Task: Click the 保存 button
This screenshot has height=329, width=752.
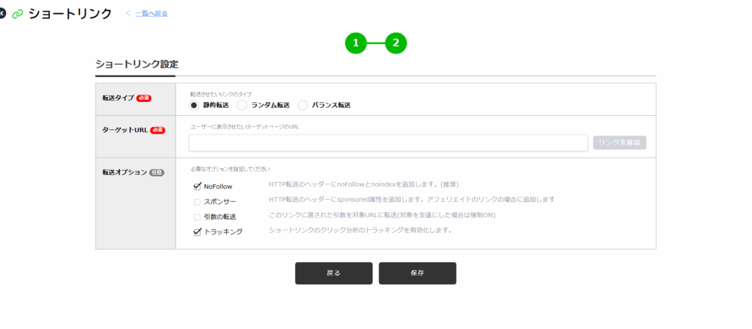Action: (x=417, y=273)
